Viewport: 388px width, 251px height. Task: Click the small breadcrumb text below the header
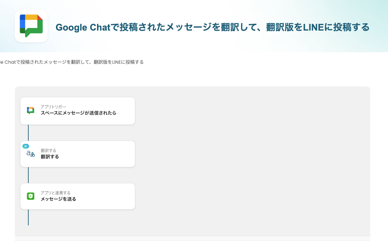72,62
